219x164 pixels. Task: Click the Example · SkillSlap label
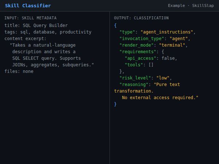[191, 6]
